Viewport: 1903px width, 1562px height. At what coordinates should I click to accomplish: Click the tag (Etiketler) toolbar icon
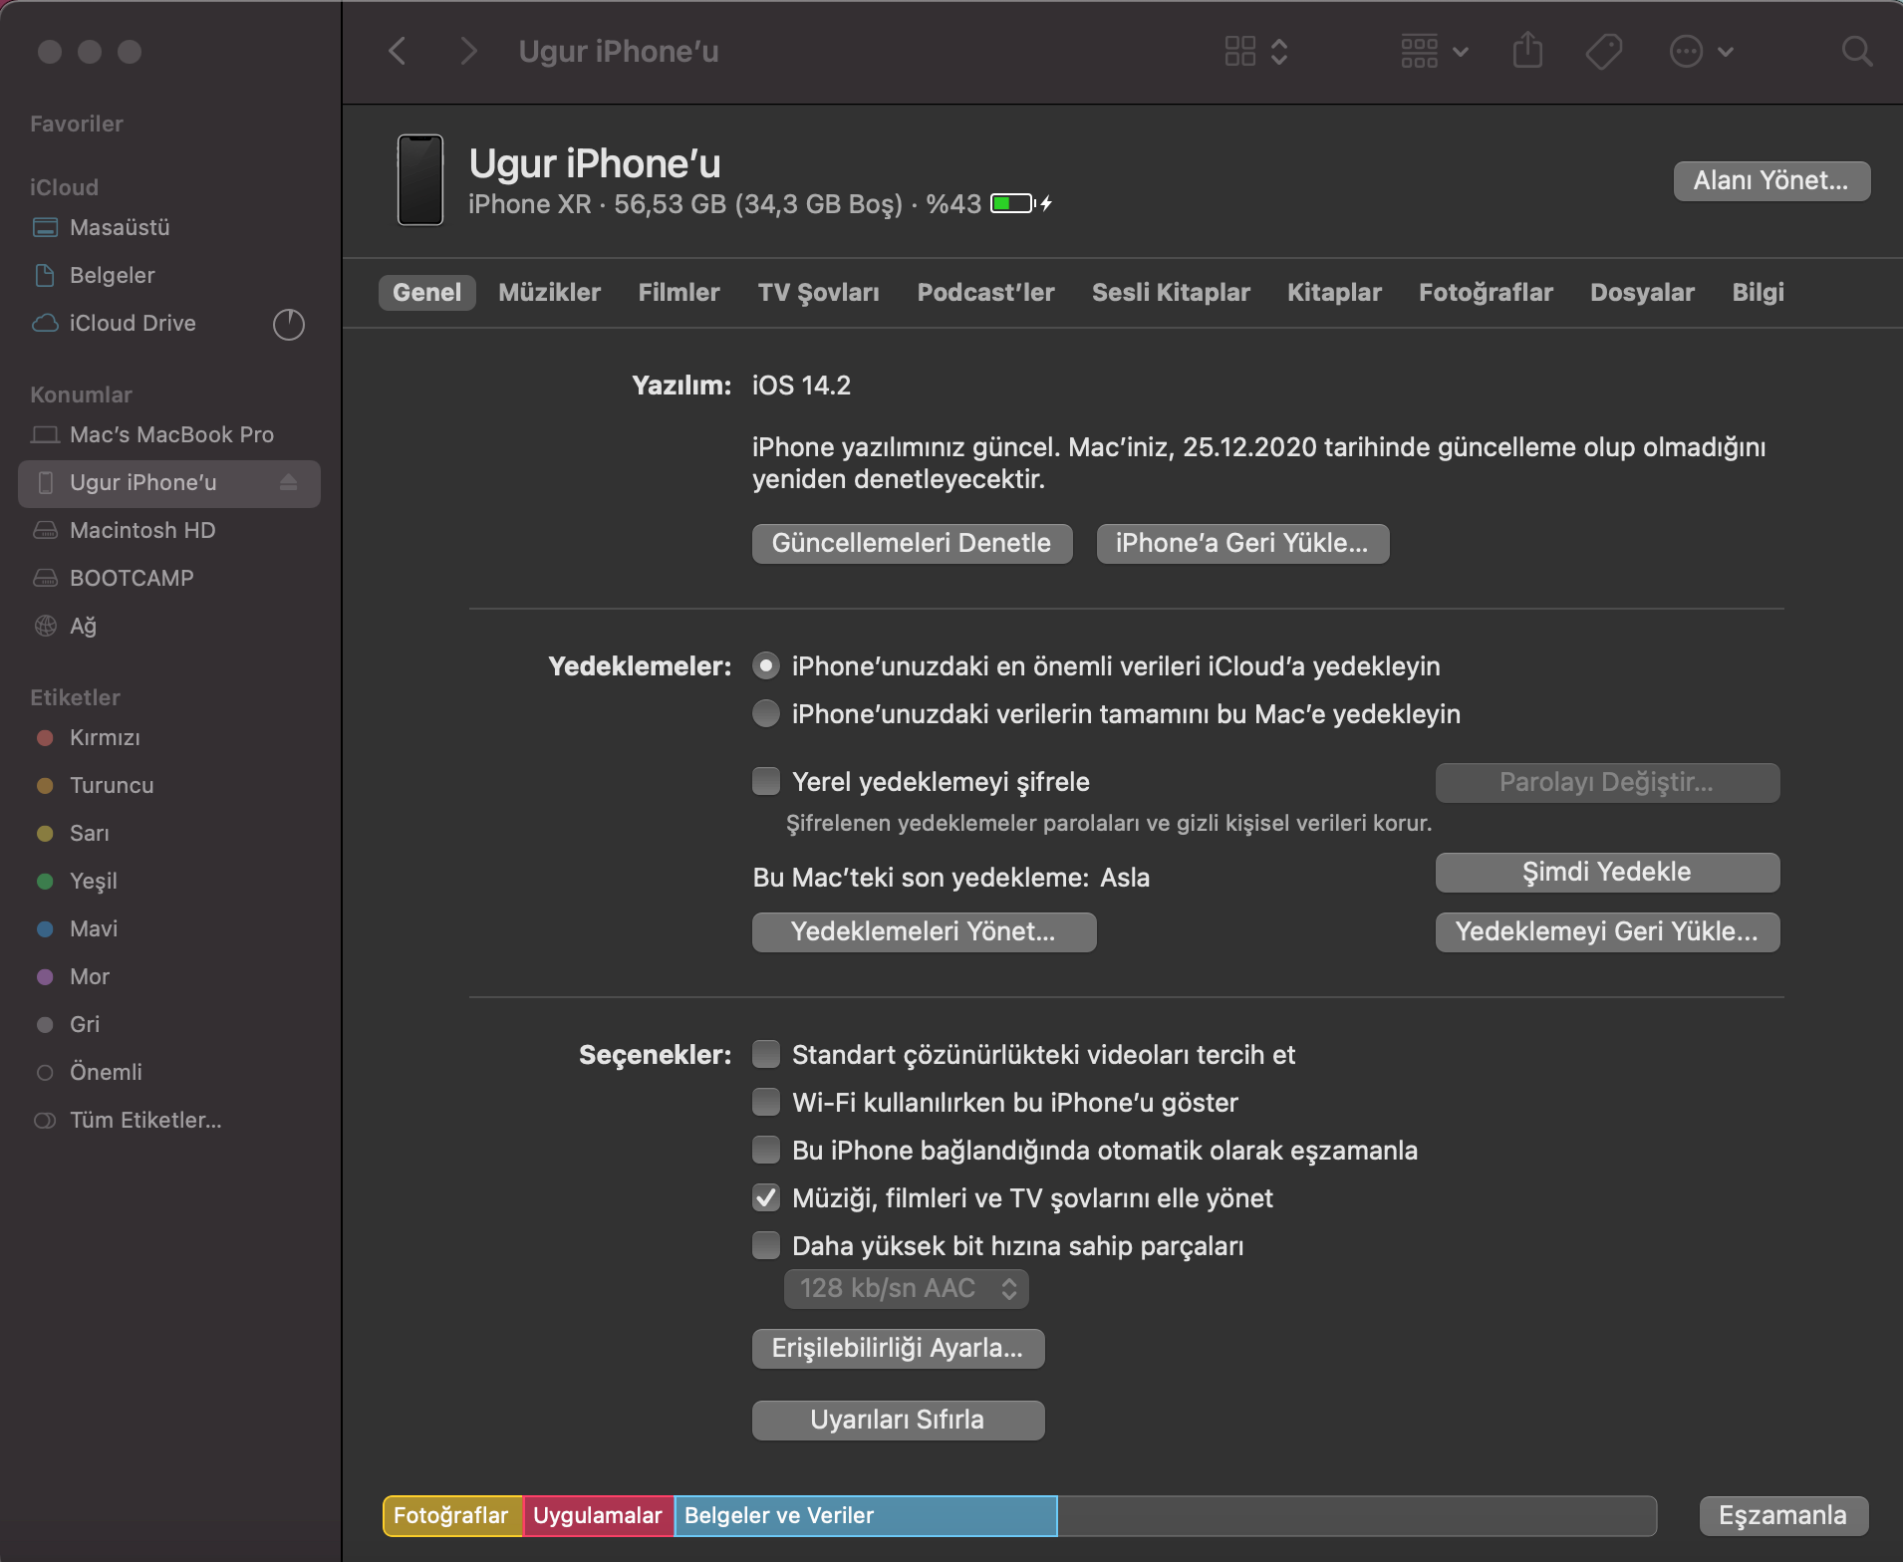1603,52
